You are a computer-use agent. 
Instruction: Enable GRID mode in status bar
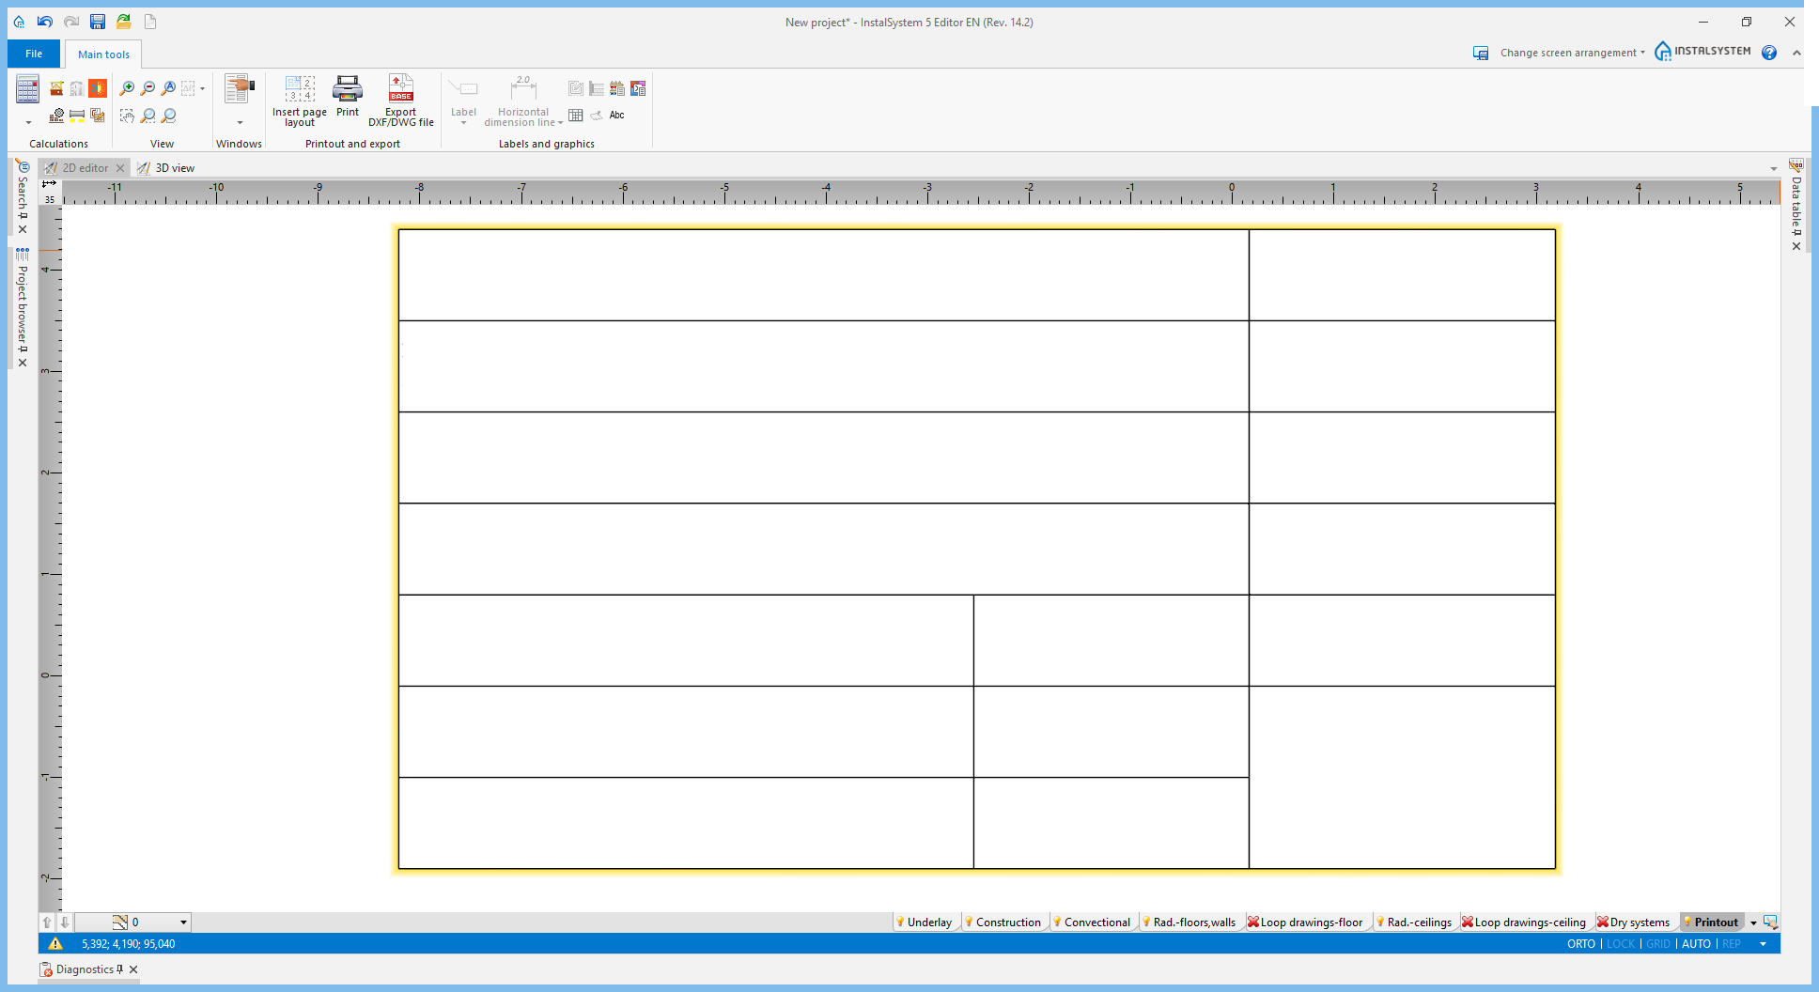[x=1658, y=944]
